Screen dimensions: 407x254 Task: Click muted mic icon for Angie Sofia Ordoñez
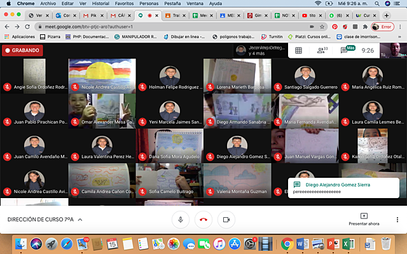pyautogui.click(x=7, y=87)
